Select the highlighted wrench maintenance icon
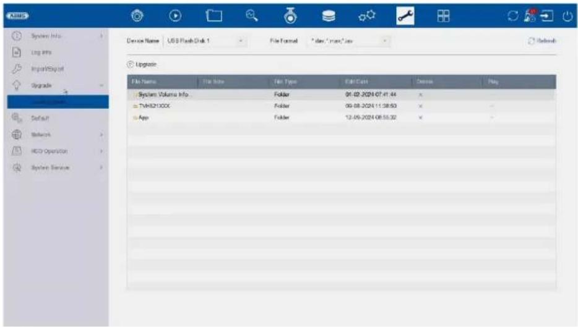The width and height of the screenshot is (578, 327). tap(405, 16)
